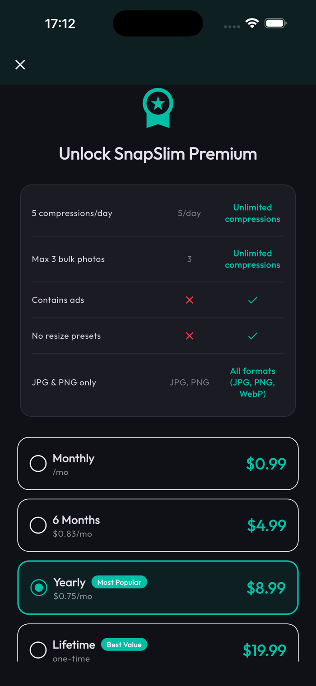Click the $8.99 Yearly price

click(266, 588)
